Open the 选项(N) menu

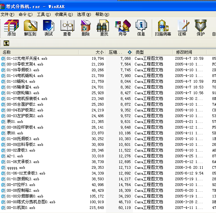point(84,15)
